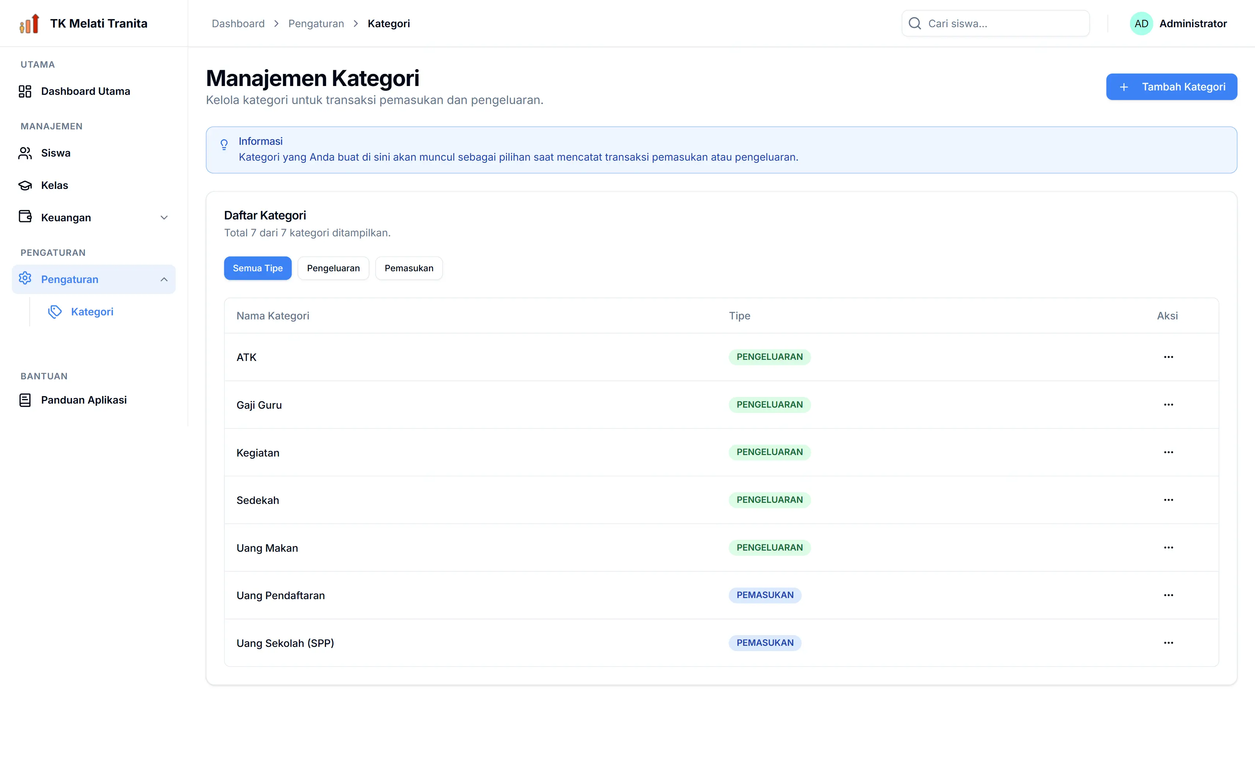Click the TK Melati Tranita logo icon
This screenshot has width=1255, height=784.
pos(29,23)
